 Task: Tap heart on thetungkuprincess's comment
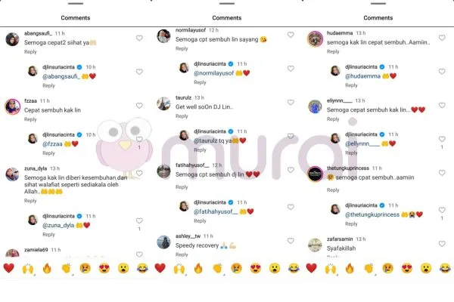tap(442, 173)
